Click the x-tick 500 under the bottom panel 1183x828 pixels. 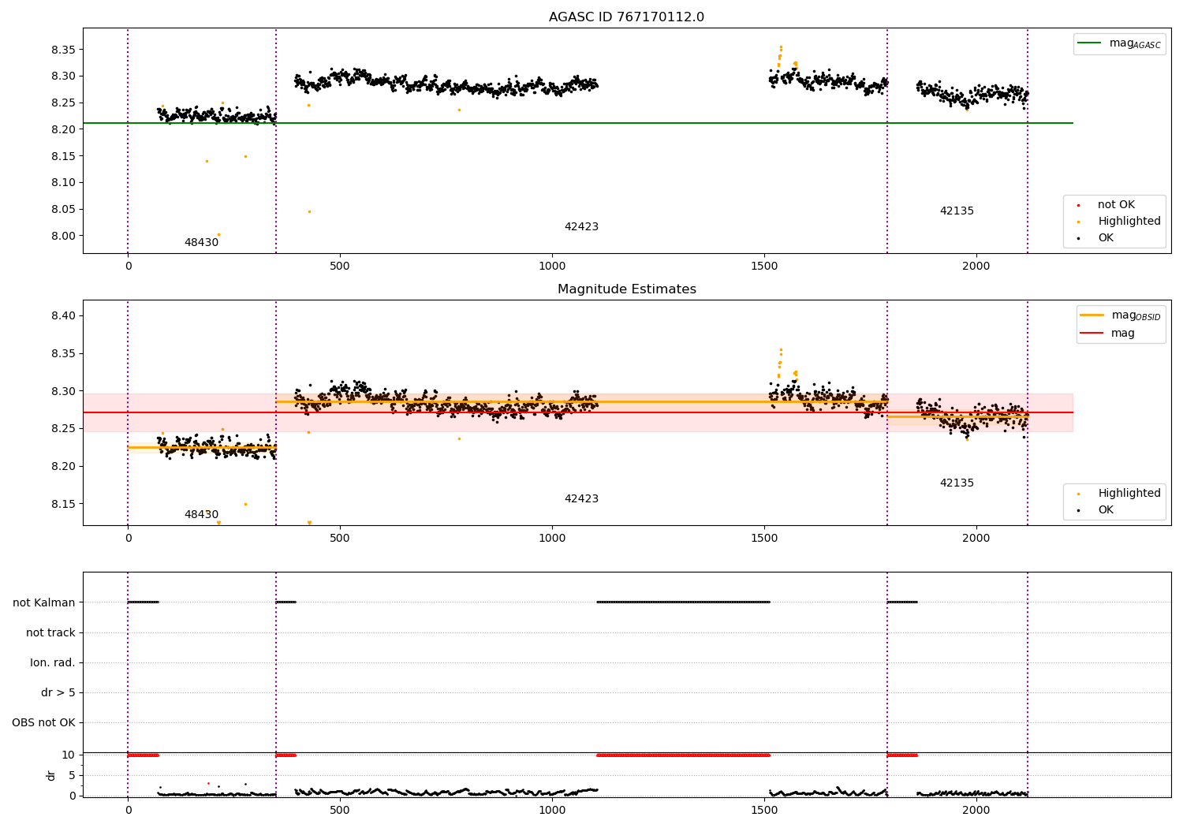point(340,811)
